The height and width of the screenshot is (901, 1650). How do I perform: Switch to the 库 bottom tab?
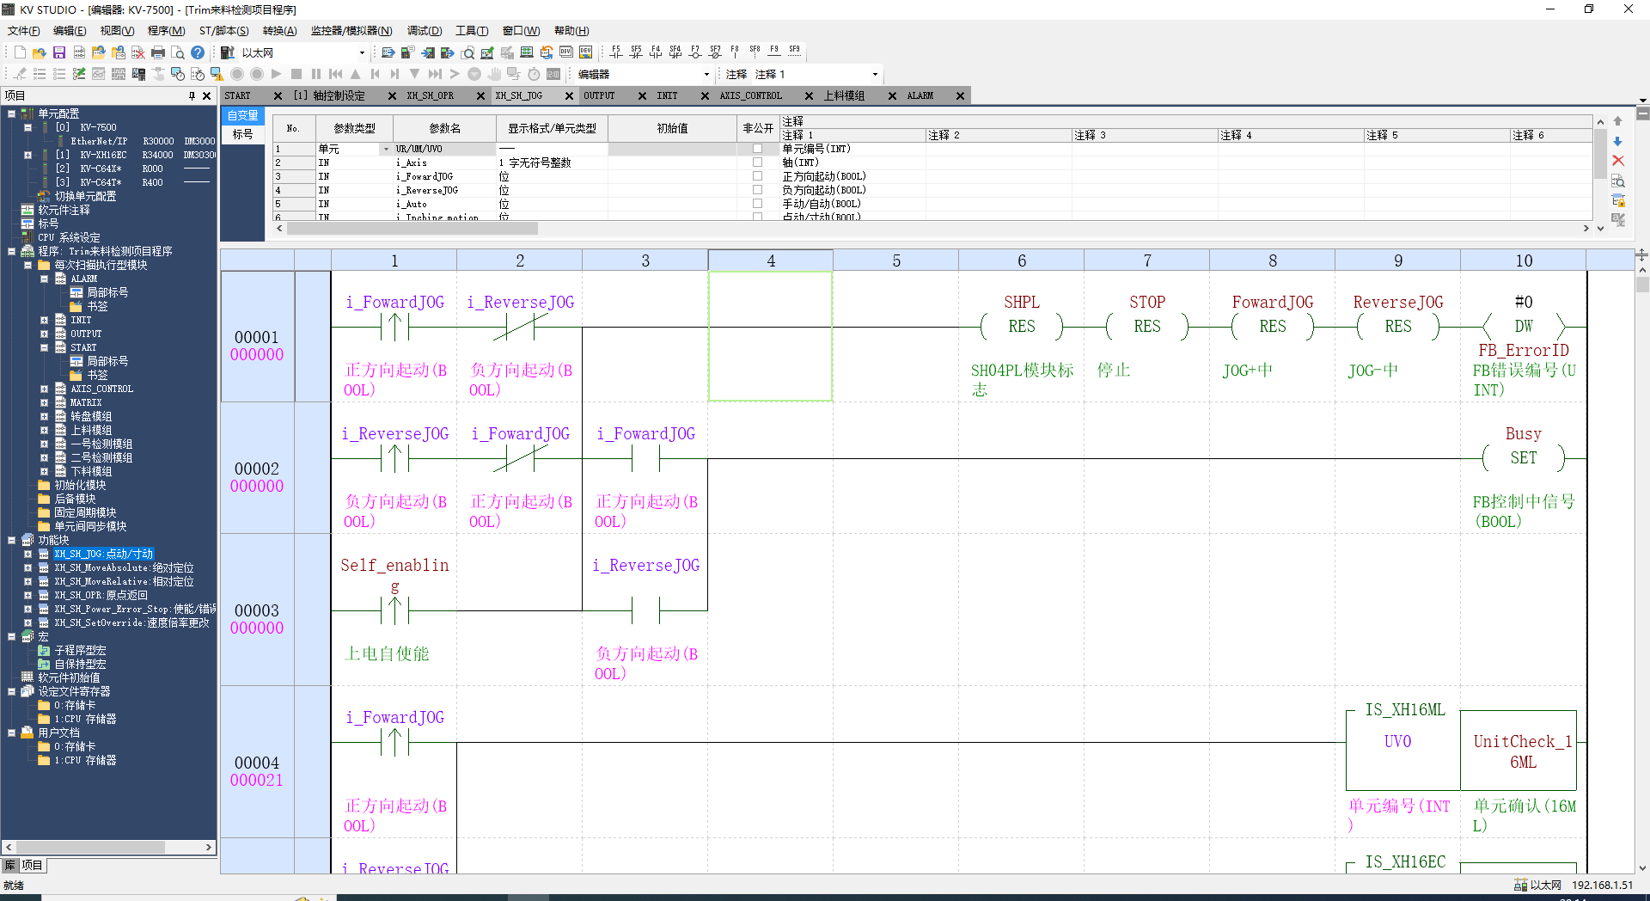pos(9,865)
